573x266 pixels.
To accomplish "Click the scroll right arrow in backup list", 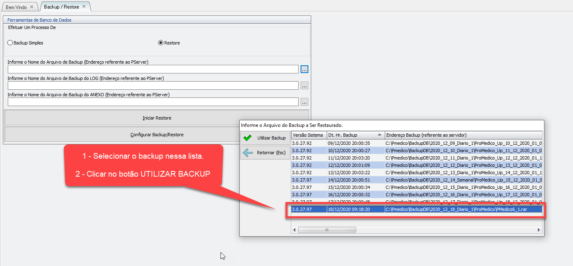I will (x=539, y=230).
